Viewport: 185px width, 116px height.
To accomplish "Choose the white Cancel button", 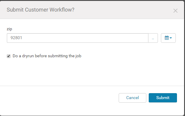I will [132, 98].
